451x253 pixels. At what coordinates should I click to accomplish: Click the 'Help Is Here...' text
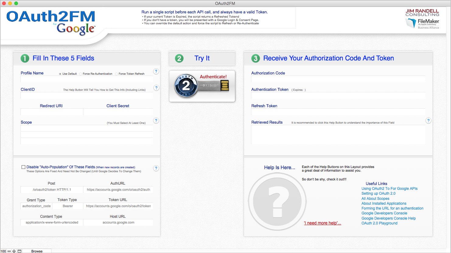(280, 168)
